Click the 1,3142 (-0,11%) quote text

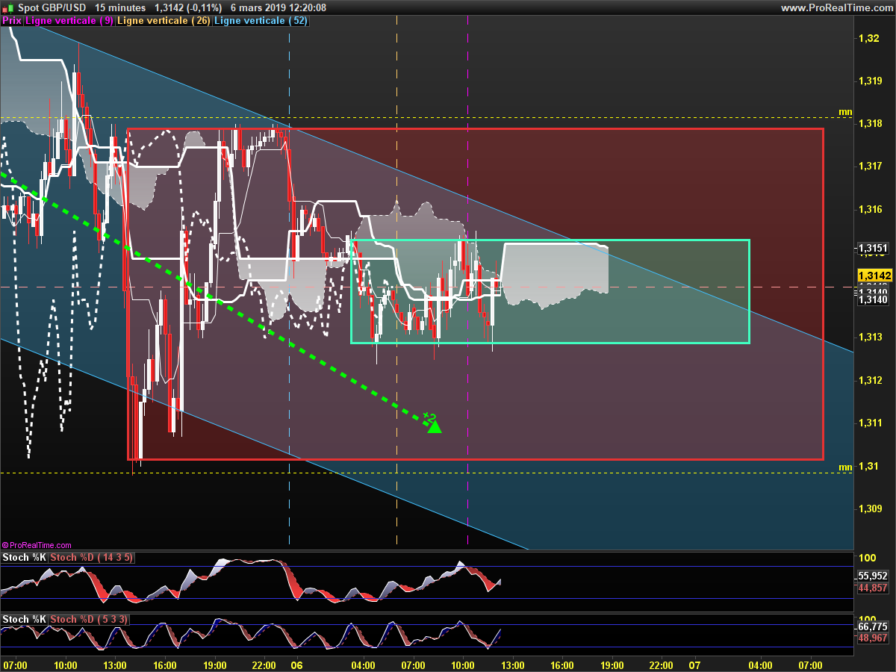tap(188, 7)
